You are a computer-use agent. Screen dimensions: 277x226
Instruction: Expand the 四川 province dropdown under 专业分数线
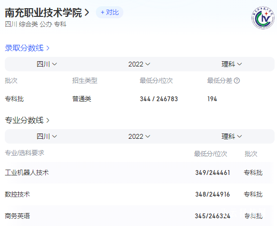pyautogui.click(x=47, y=136)
